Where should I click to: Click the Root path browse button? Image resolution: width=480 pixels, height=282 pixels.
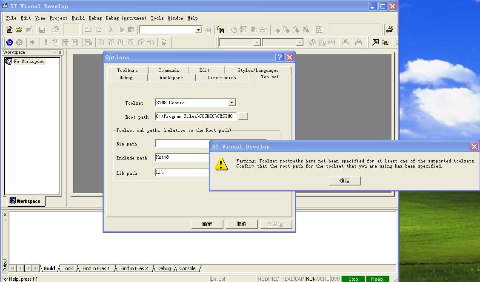243,116
